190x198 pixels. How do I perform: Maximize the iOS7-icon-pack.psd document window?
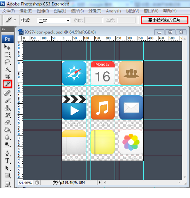tap(170, 32)
